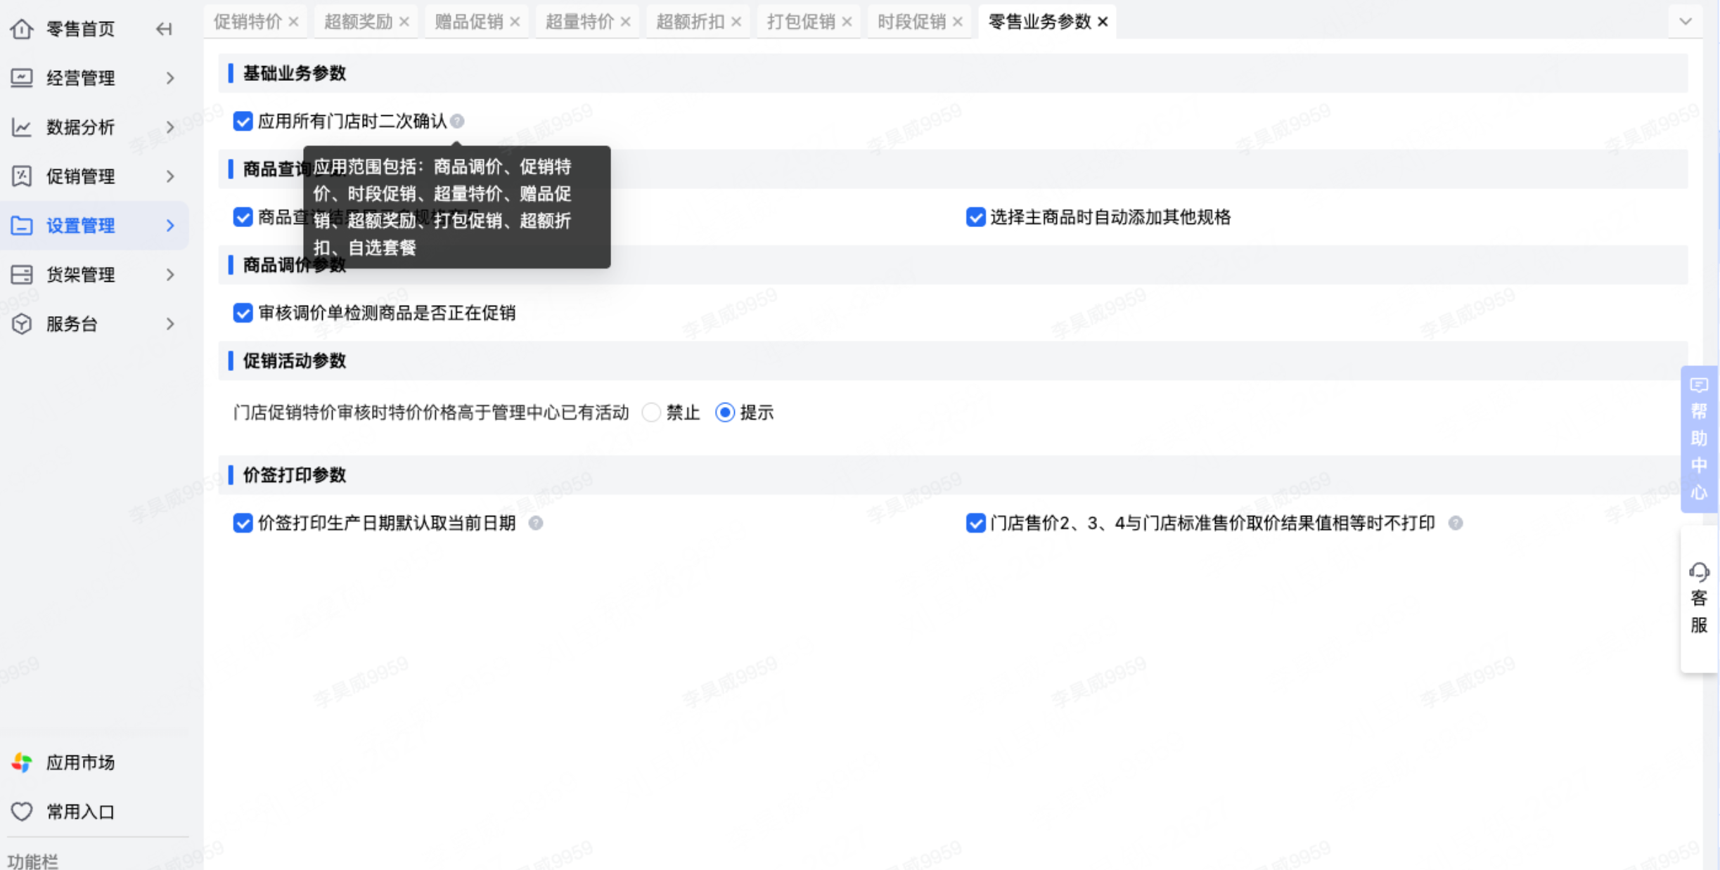Screen dimensions: 1720x870
Task: Expand the 促销管理 submenu arrow
Action: [x=170, y=176]
